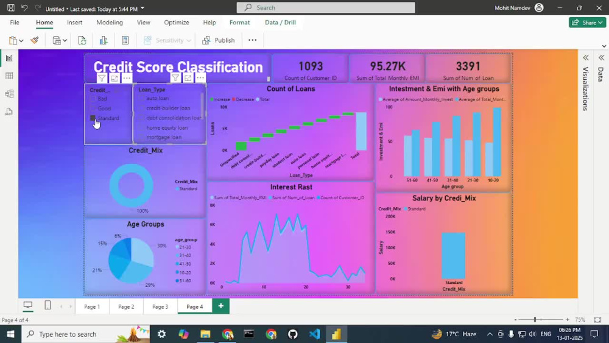Open the Windows Start menu
The height and width of the screenshot is (343, 609).
(x=10, y=334)
